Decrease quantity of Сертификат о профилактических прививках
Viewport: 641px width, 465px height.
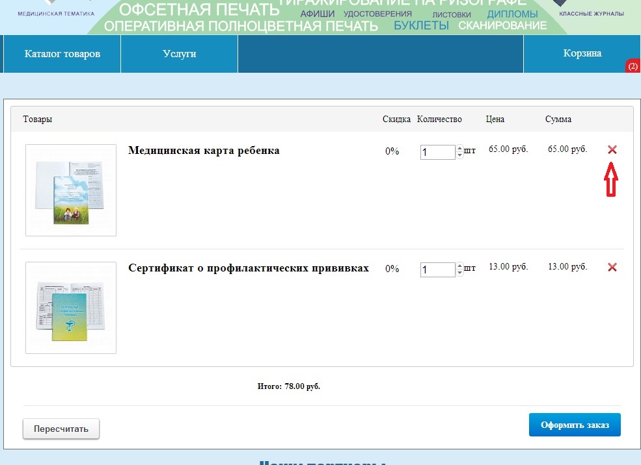click(460, 273)
